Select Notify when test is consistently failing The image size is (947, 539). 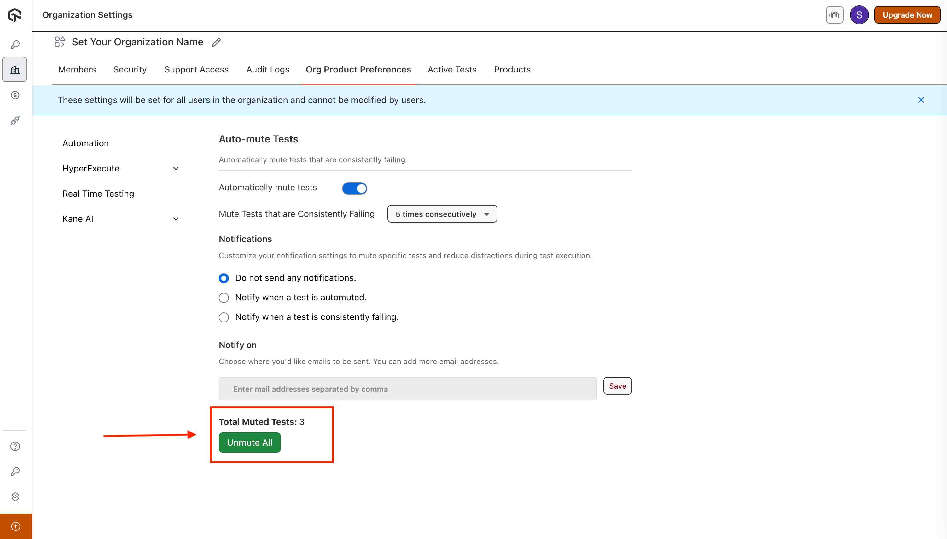click(x=224, y=317)
